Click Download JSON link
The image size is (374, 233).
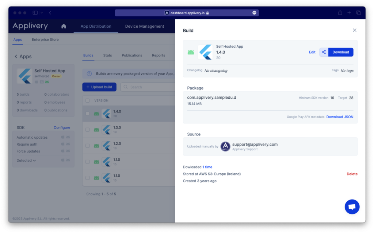click(x=340, y=117)
